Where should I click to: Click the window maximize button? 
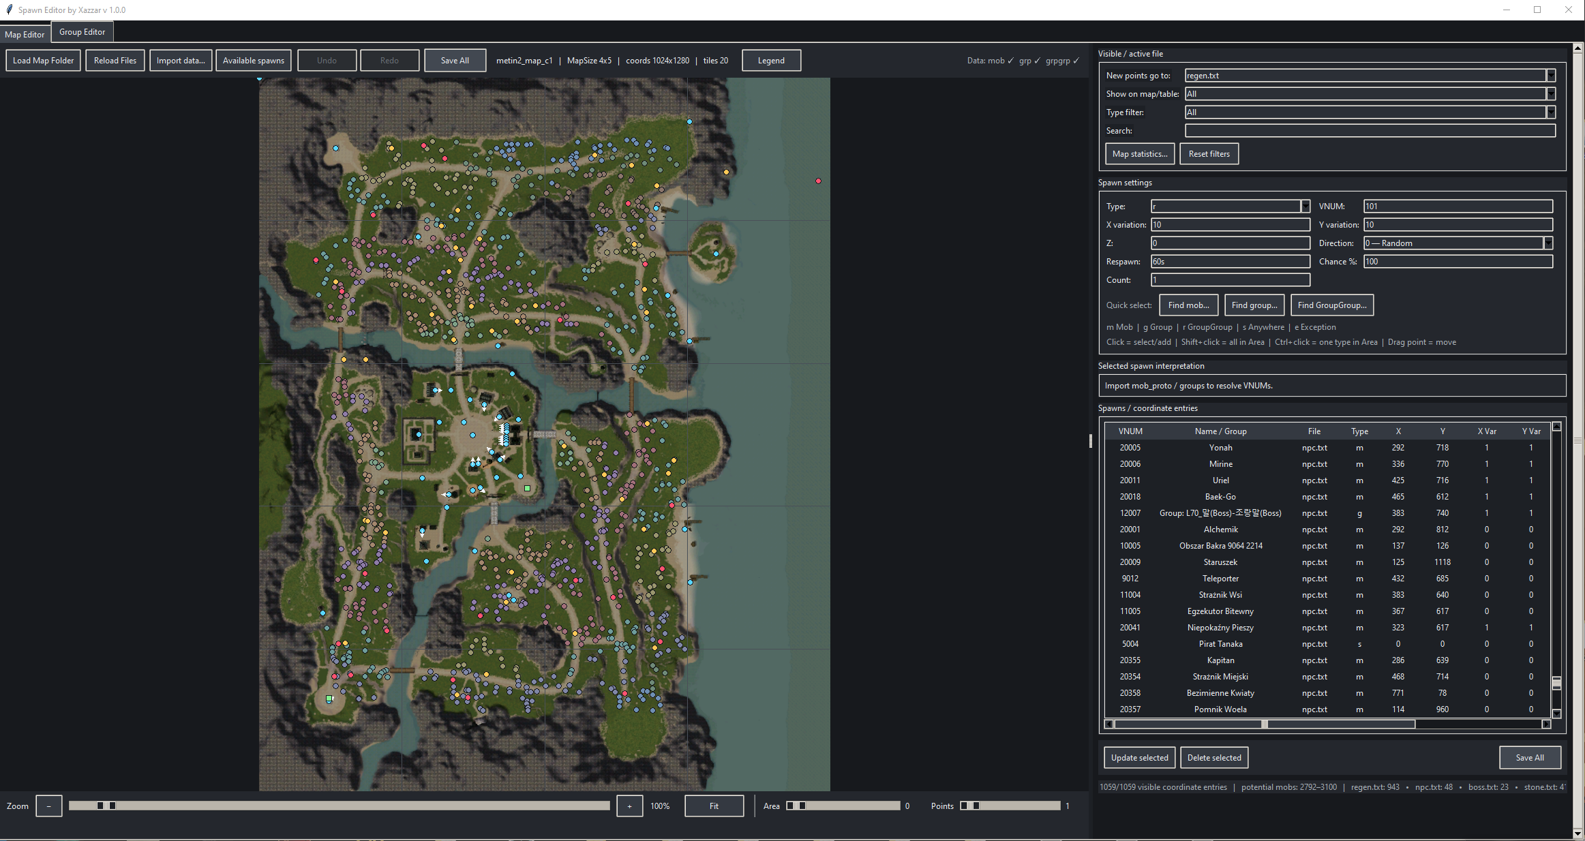pos(1537,10)
